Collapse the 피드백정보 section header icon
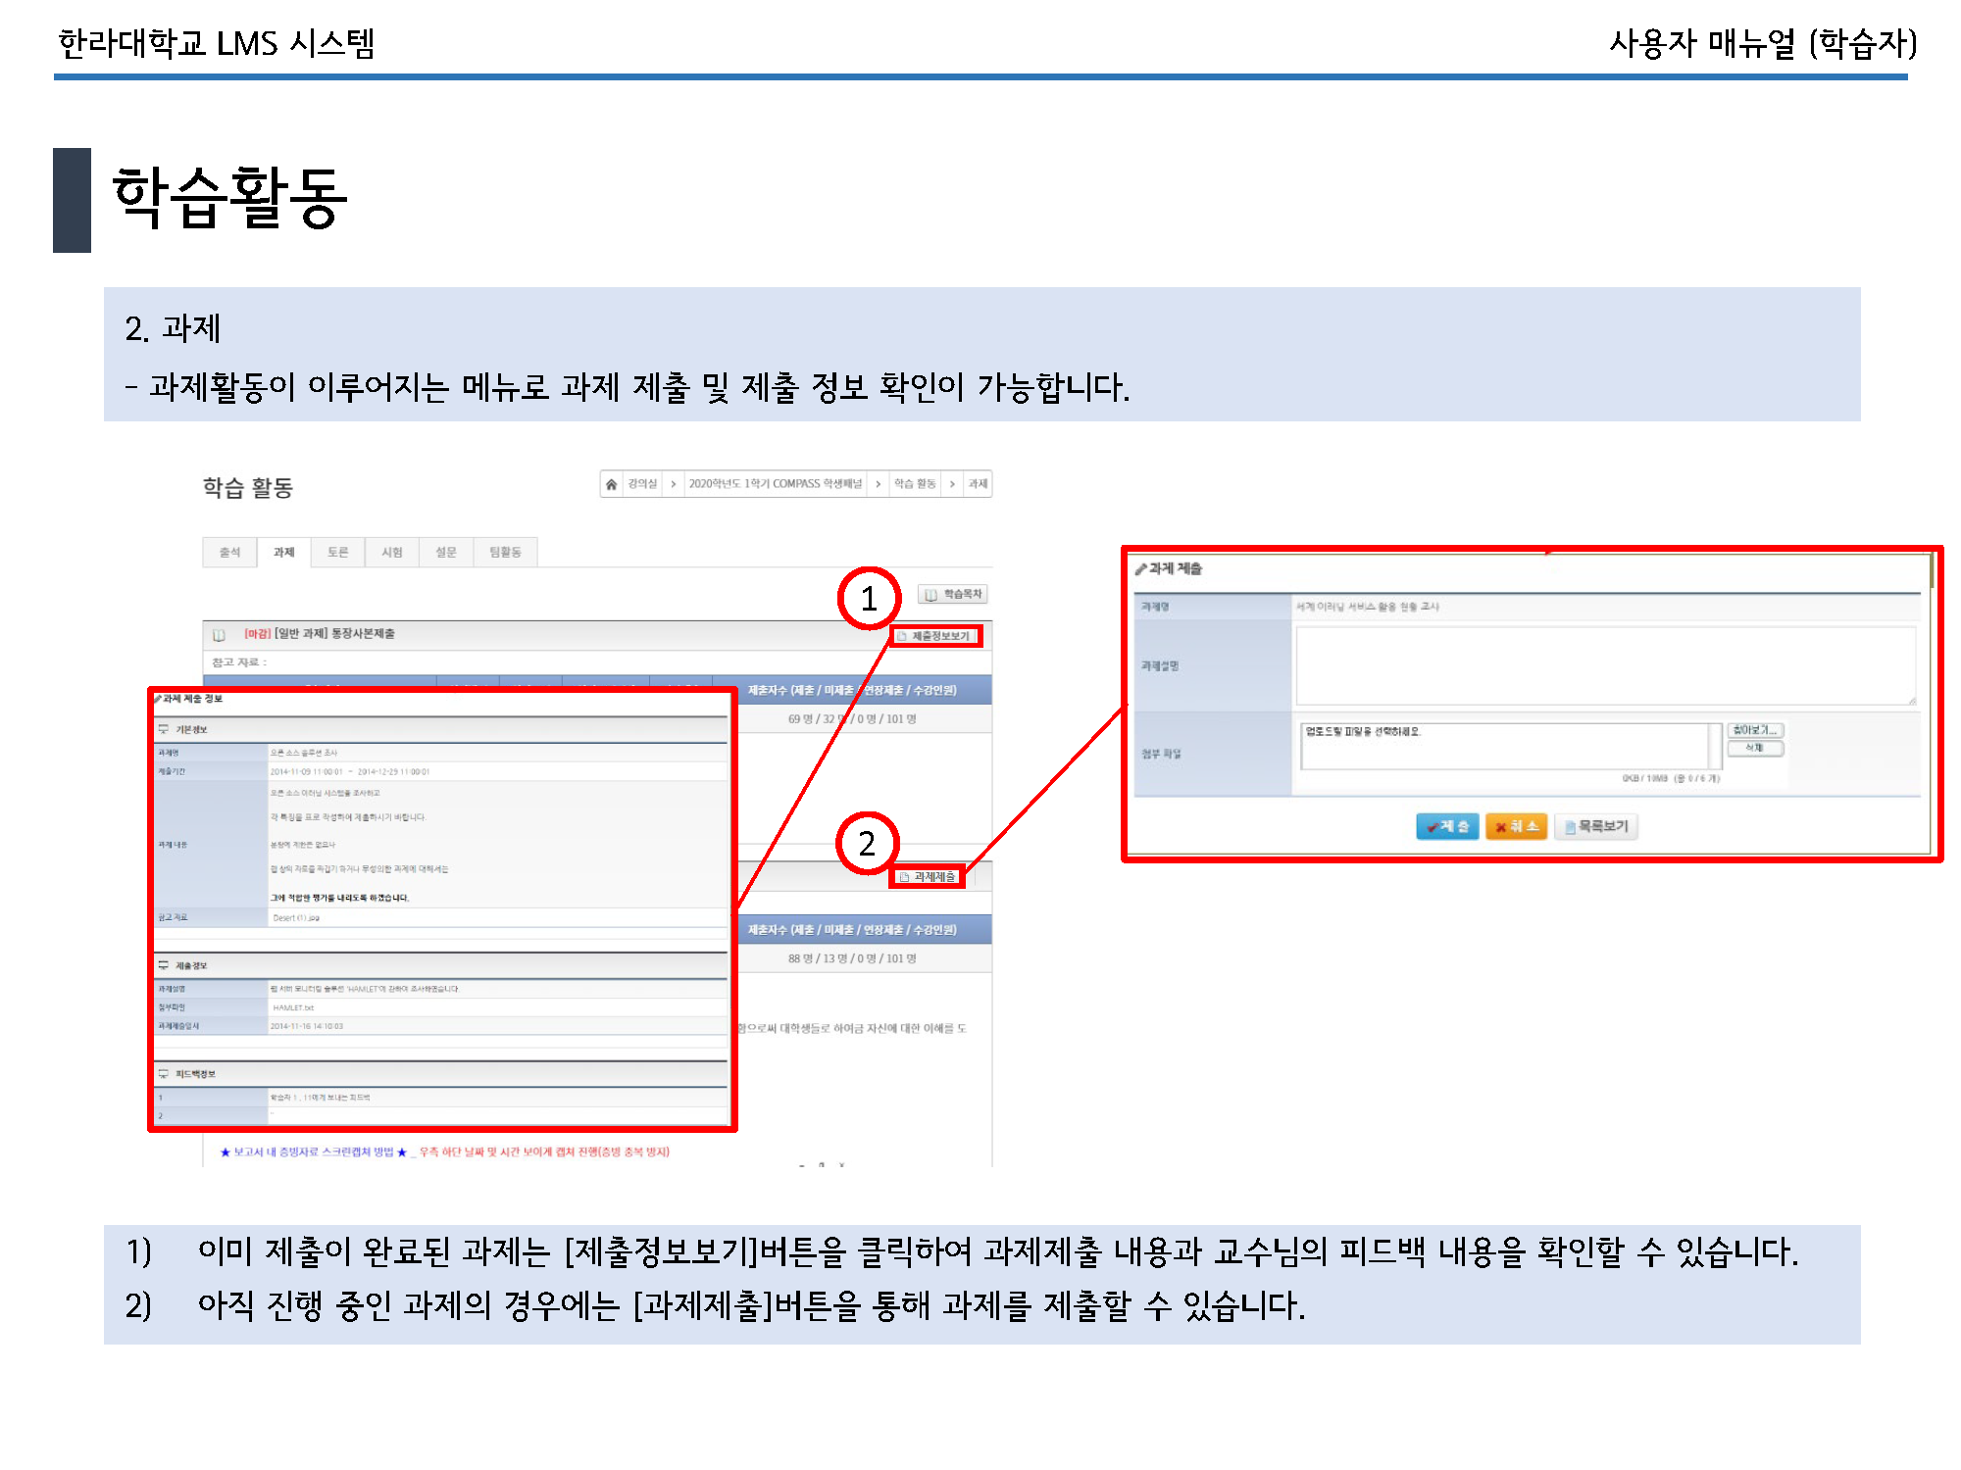The image size is (1961, 1470). coord(164,1074)
